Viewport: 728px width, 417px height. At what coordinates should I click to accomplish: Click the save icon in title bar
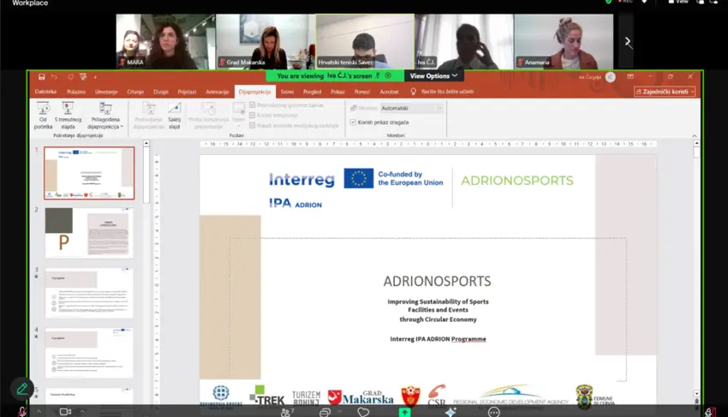(41, 76)
